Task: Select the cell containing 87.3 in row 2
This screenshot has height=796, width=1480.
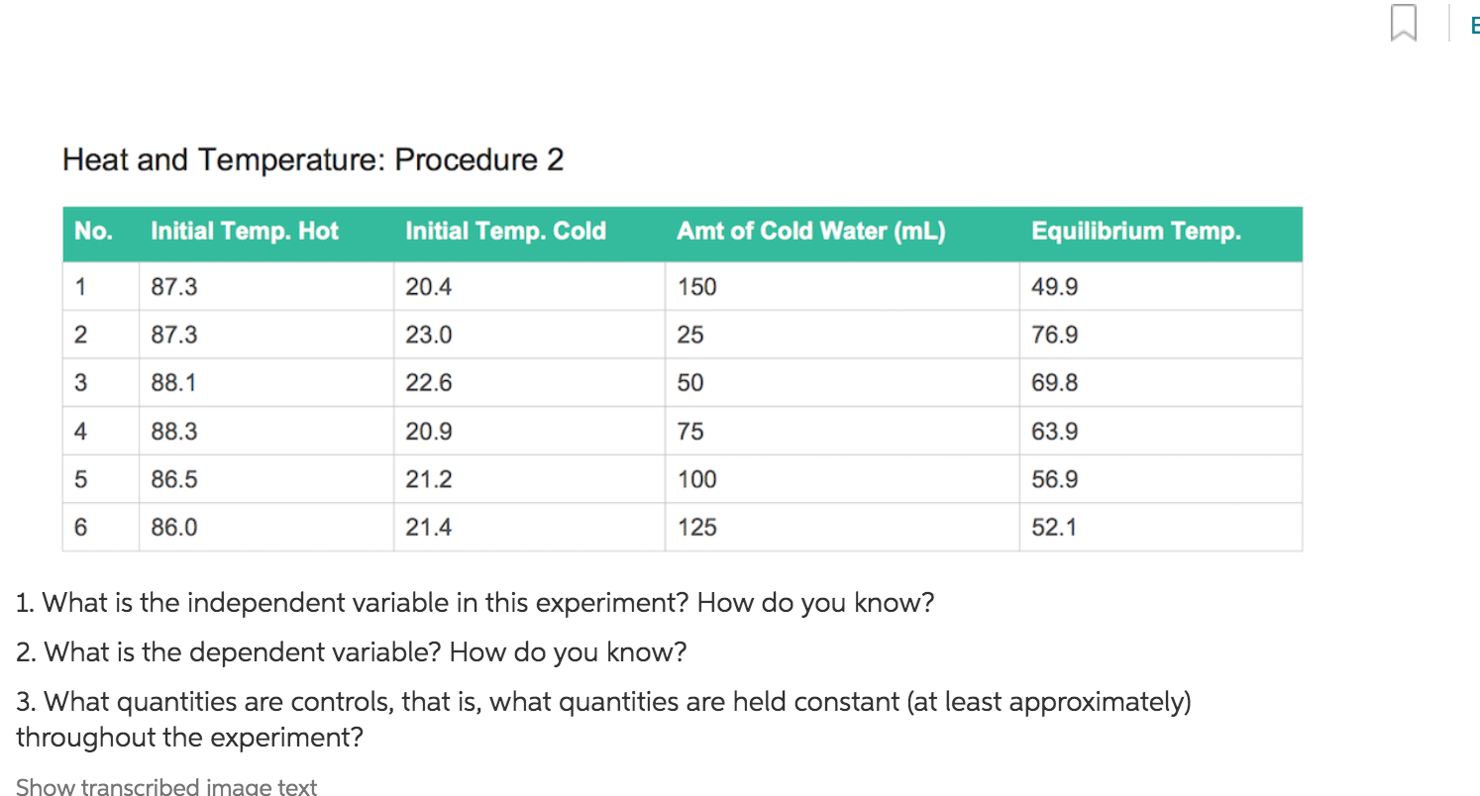Action: [174, 334]
